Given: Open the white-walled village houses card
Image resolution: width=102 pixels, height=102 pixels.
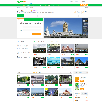Looking at the screenshot, I should click(x=38, y=79).
